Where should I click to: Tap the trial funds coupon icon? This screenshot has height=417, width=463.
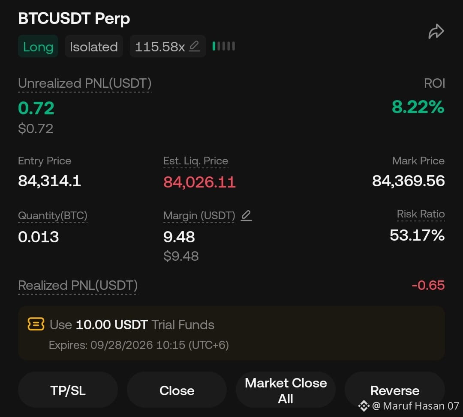[36, 324]
